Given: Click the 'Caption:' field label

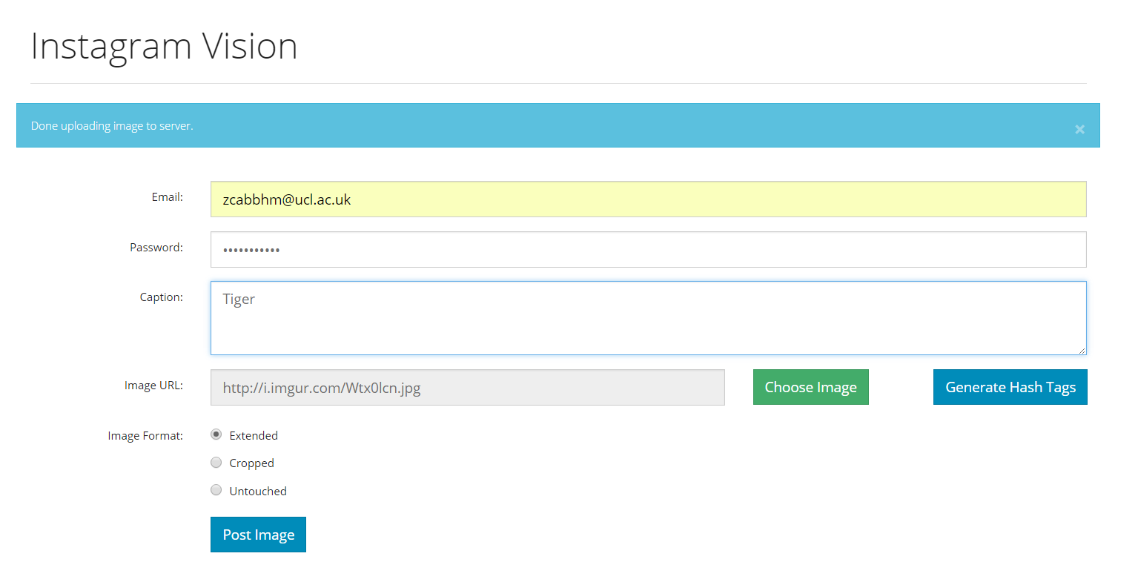Looking at the screenshot, I should [x=162, y=297].
